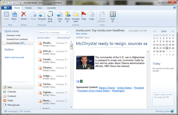Click the Copy documents icon
The image size is (178, 115).
tap(92, 14)
